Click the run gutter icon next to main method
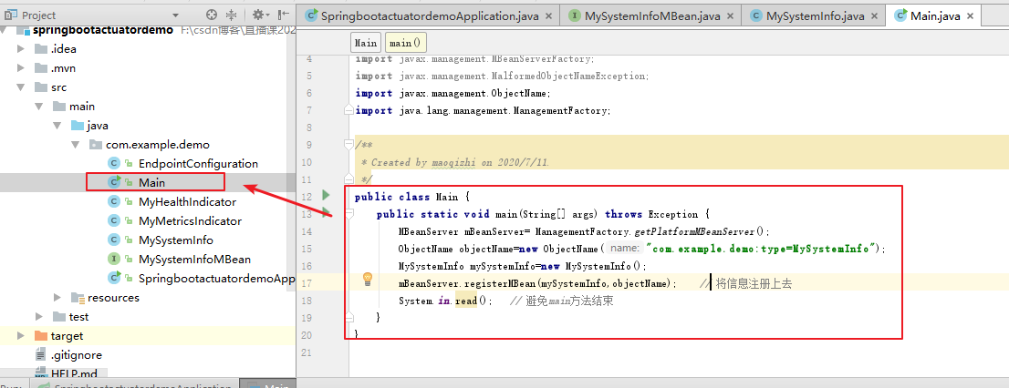Image resolution: width=1009 pixels, height=388 pixels. click(x=327, y=212)
